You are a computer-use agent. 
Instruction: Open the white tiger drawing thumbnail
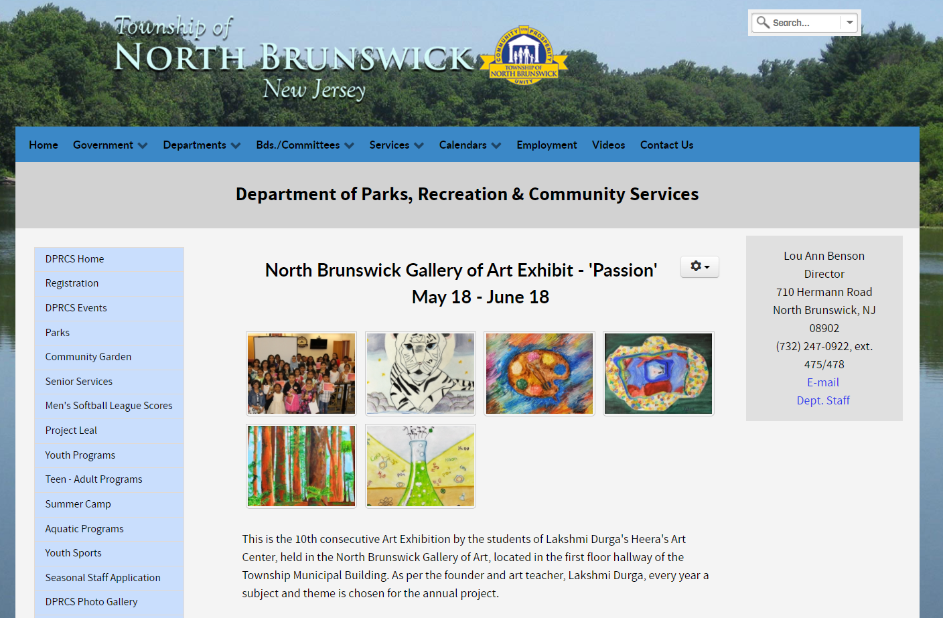pyautogui.click(x=421, y=374)
